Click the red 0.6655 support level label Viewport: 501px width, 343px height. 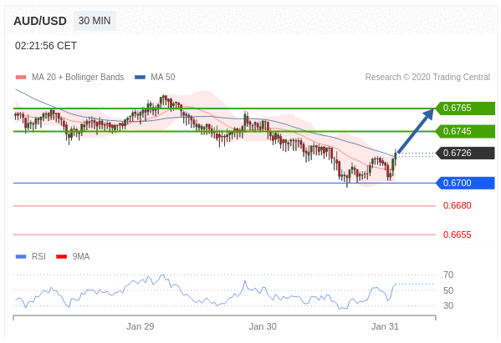(458, 235)
